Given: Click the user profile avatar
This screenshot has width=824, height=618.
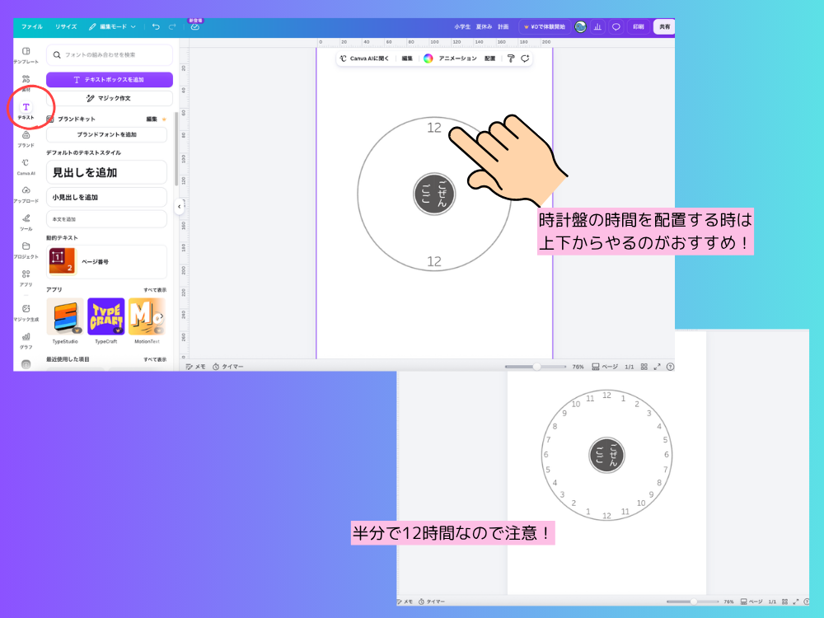Looking at the screenshot, I should [x=580, y=27].
